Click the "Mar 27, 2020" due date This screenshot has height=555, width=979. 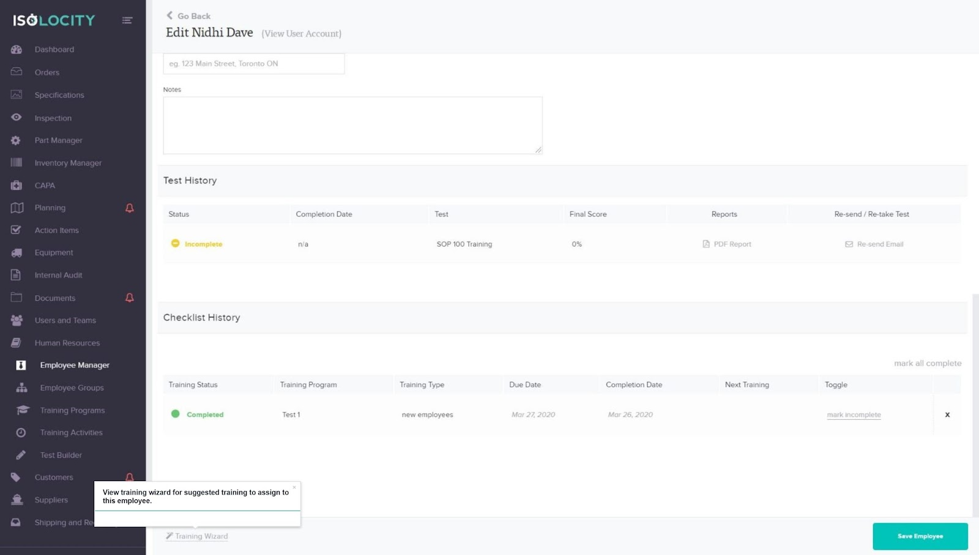coord(534,414)
